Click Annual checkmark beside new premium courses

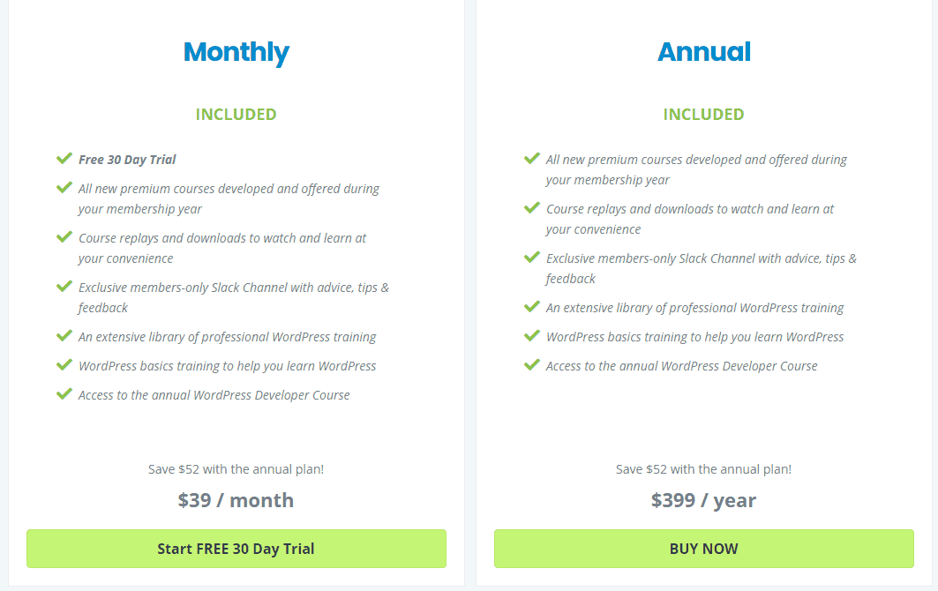532,159
